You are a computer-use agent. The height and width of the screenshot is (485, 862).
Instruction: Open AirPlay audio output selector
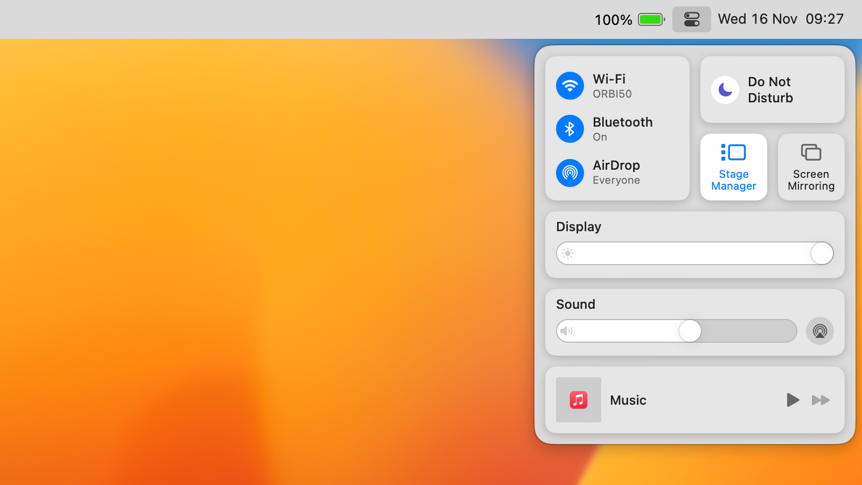pyautogui.click(x=819, y=331)
